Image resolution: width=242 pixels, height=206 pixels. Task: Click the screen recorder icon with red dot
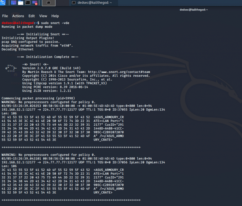[x=35, y=3]
